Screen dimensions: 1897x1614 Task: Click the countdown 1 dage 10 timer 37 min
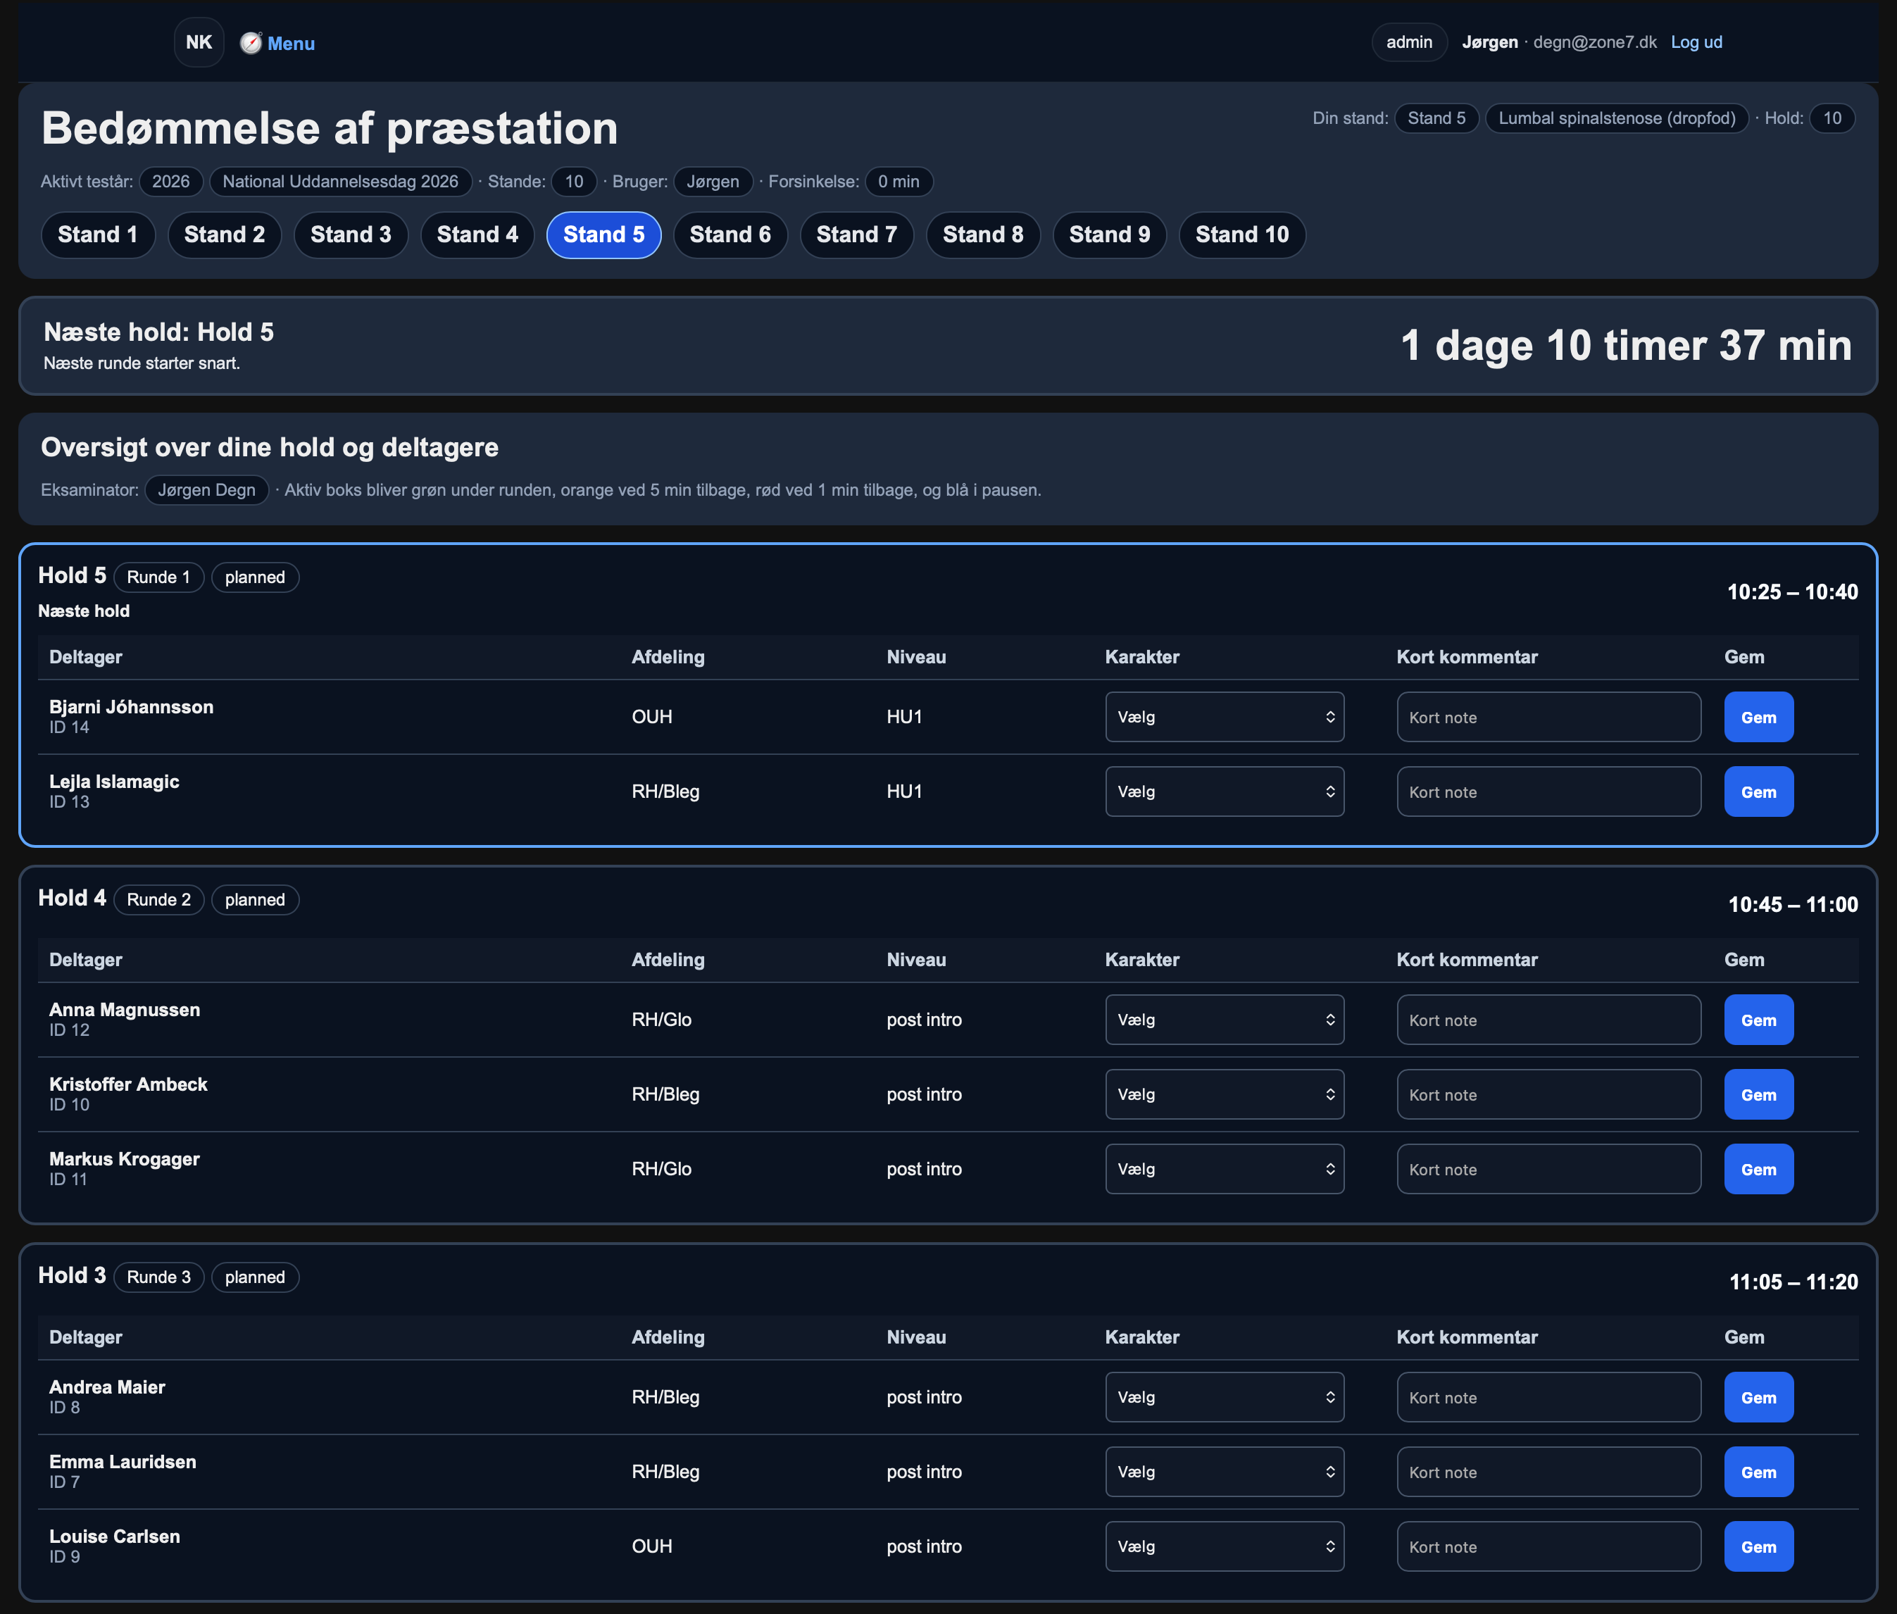pyautogui.click(x=1626, y=346)
